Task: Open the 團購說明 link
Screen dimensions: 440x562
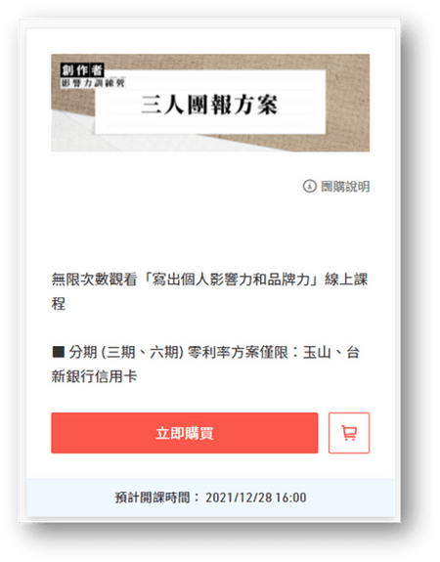Action: pyautogui.click(x=345, y=187)
